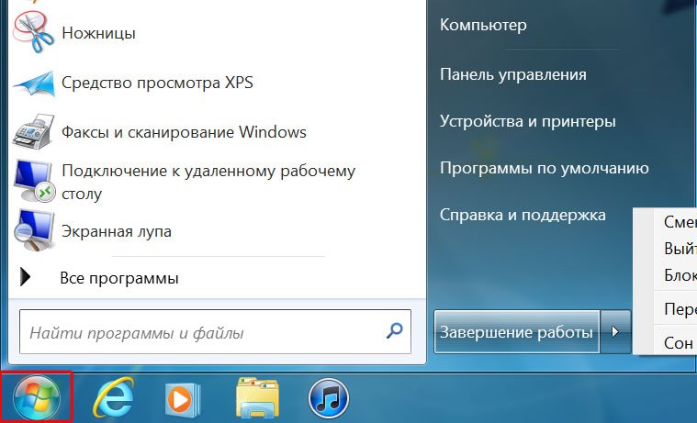Open the Ножницы snipping tool icon
697x423 pixels.
pos(35,31)
